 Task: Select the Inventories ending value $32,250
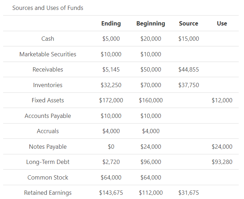pyautogui.click(x=111, y=85)
